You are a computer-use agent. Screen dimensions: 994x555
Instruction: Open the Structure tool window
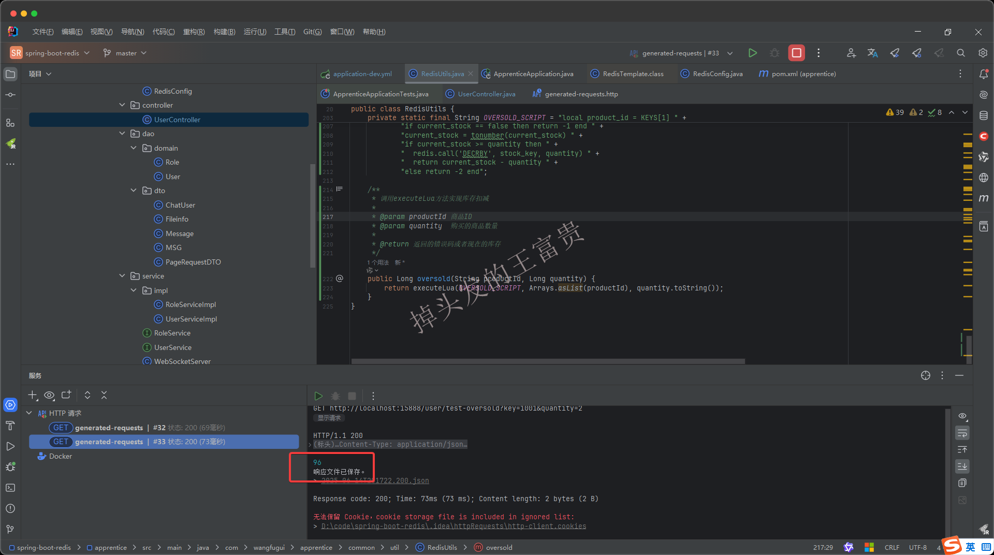pyautogui.click(x=10, y=123)
